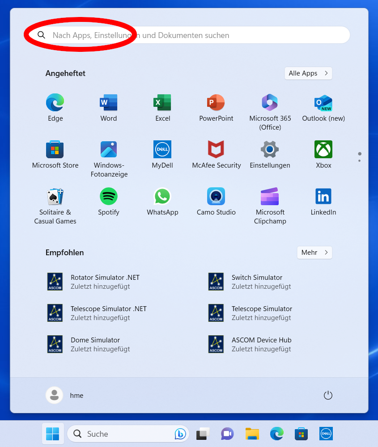The height and width of the screenshot is (447, 378).
Task: Open Switch Simulator recommendation
Action: [250, 282]
